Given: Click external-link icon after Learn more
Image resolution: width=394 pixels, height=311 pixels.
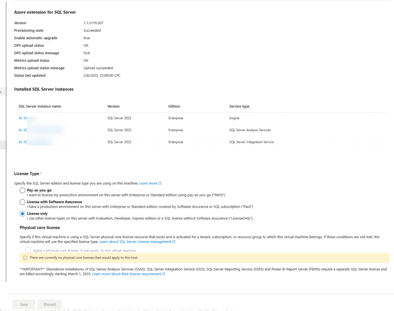Looking at the screenshot, I should [160, 183].
